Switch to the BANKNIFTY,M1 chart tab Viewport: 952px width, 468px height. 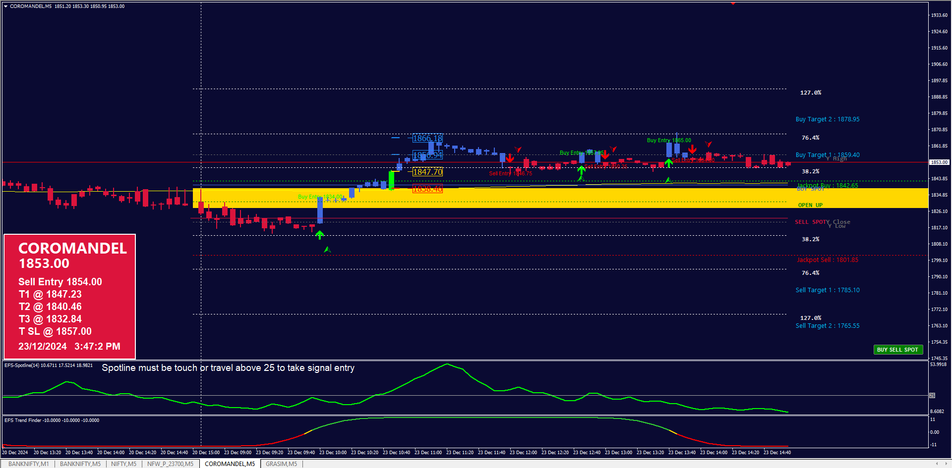tap(29, 464)
